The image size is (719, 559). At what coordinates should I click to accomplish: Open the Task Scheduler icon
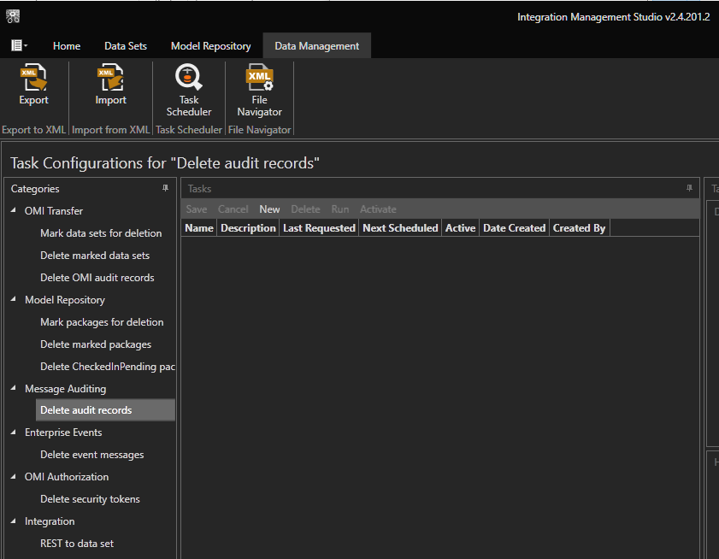[x=188, y=77]
